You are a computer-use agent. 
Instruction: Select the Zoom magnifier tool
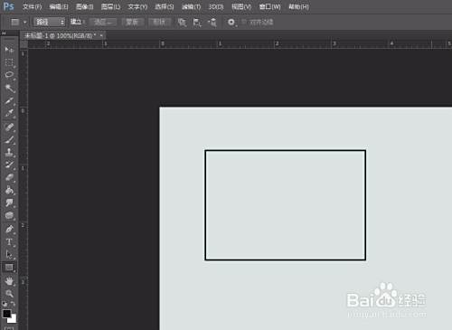click(9, 293)
